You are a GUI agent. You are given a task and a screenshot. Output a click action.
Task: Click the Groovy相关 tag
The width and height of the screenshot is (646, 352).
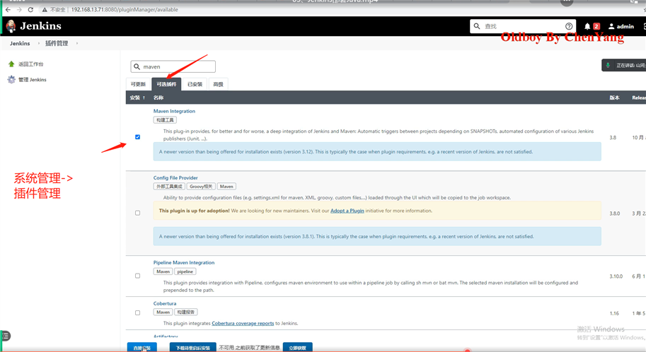tap(201, 187)
